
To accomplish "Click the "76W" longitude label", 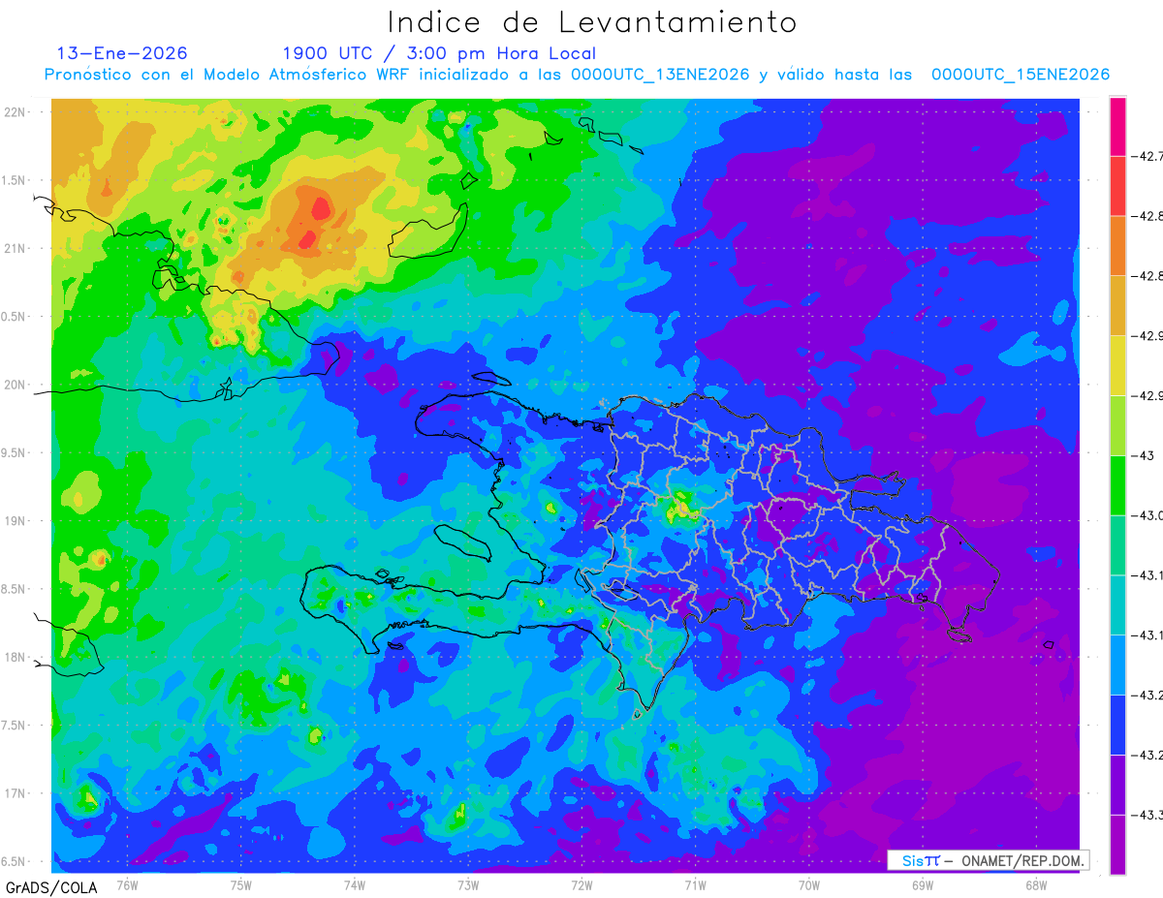I will pyautogui.click(x=127, y=884).
